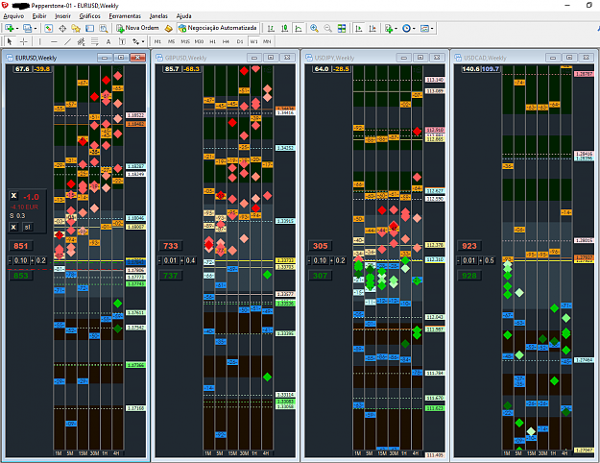This screenshot has height=463, width=600.
Task: Toggle Negociação Automatizada auto trading
Action: pyautogui.click(x=218, y=28)
